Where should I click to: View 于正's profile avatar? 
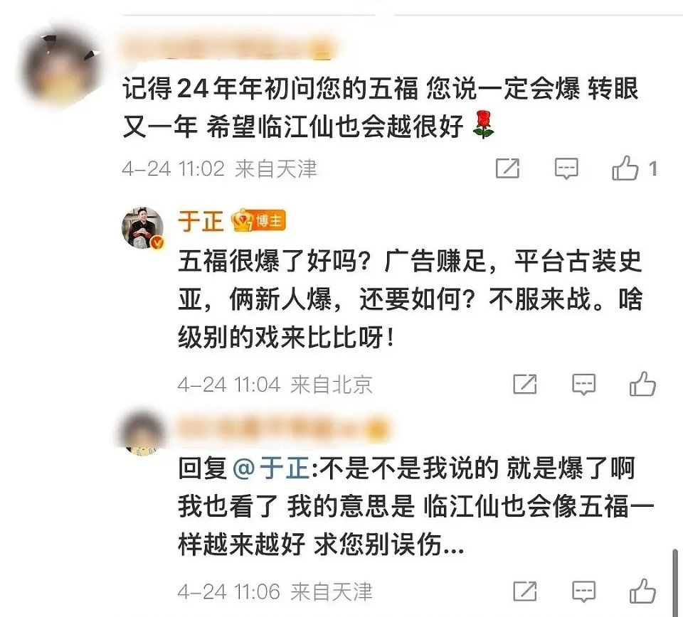pos(142,227)
